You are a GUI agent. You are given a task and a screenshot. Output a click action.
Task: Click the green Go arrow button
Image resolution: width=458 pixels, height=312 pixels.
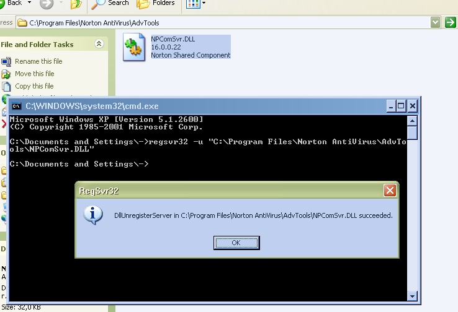[x=451, y=23]
